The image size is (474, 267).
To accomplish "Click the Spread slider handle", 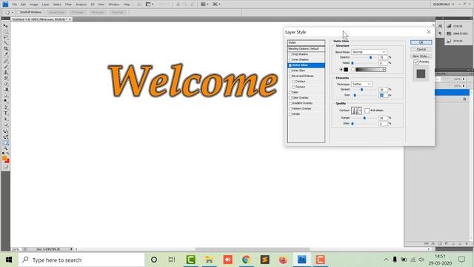I will point(361,90).
